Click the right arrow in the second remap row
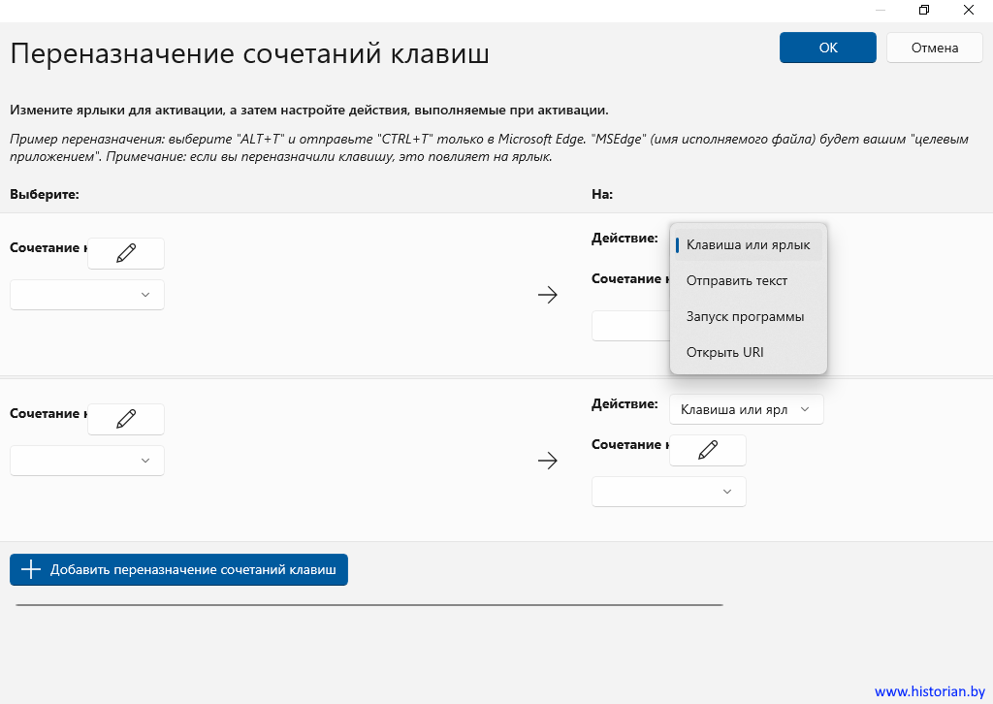This screenshot has height=704, width=993. 548,462
